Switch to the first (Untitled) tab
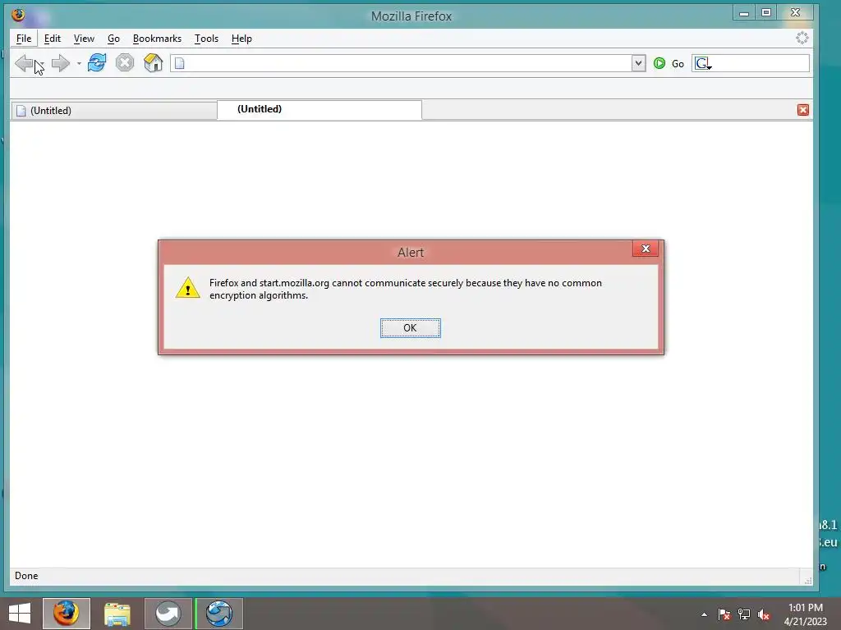 [x=113, y=111]
